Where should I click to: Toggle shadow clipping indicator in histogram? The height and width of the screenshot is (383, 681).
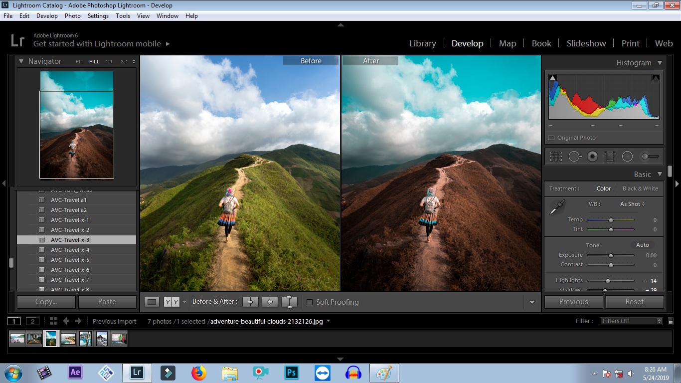pyautogui.click(x=552, y=78)
